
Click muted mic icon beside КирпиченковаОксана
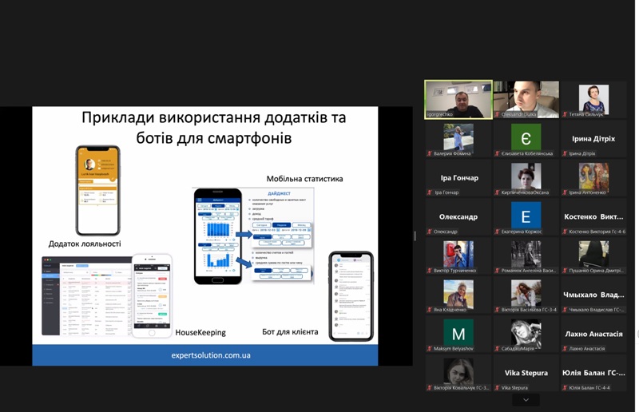point(497,192)
